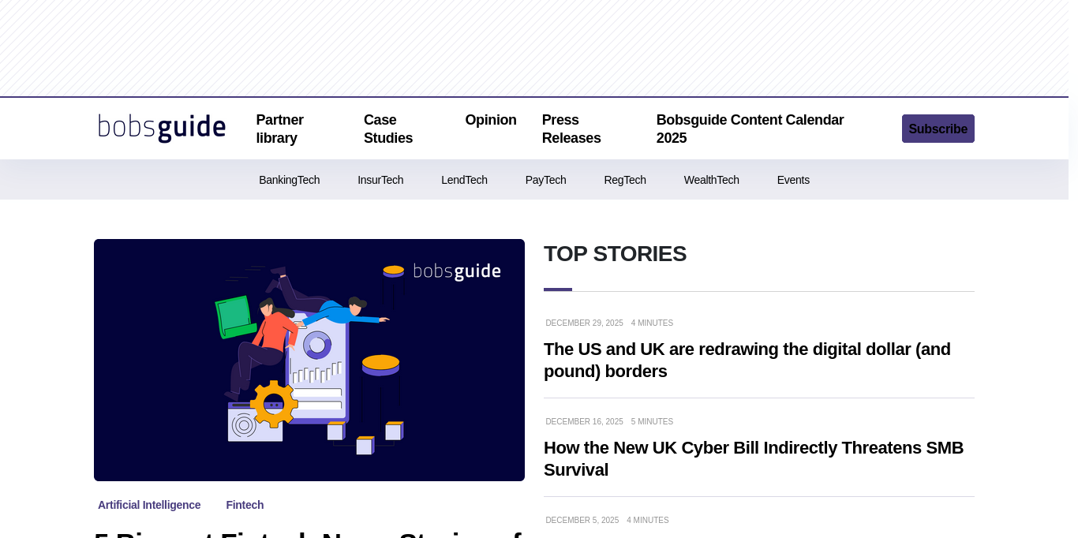Open the PayTech category

[545, 180]
